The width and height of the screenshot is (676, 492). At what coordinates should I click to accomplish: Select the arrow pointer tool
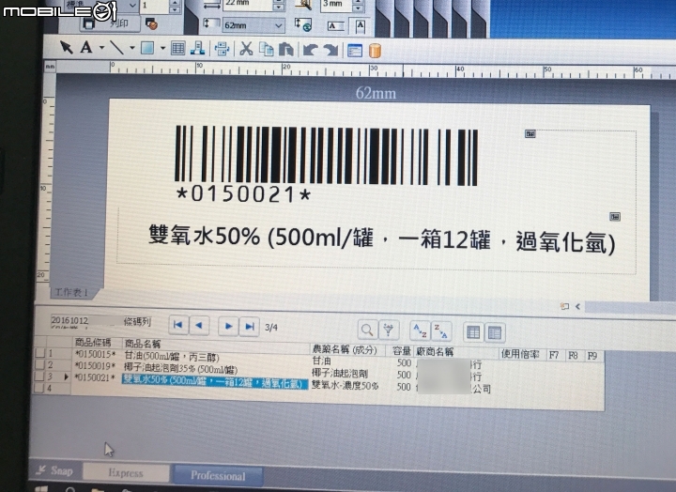66,47
